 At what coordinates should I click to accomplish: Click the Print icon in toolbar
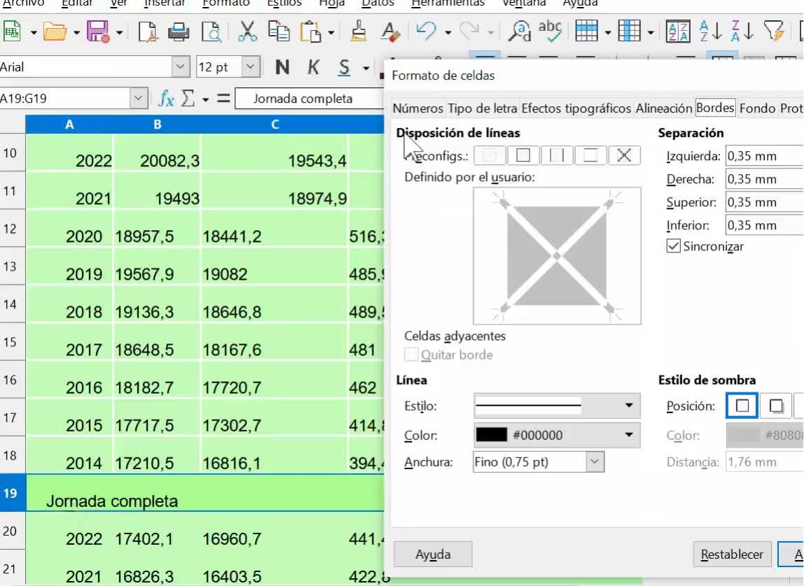pos(179,31)
